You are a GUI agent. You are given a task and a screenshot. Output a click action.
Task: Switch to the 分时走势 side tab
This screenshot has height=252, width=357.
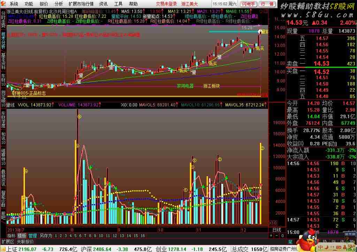[3, 19]
